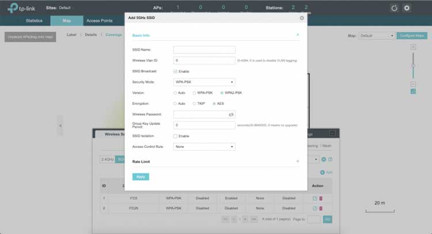The height and width of the screenshot is (234, 432).
Task: Click the map zoom-in plus icon
Action: pyautogui.click(x=413, y=47)
